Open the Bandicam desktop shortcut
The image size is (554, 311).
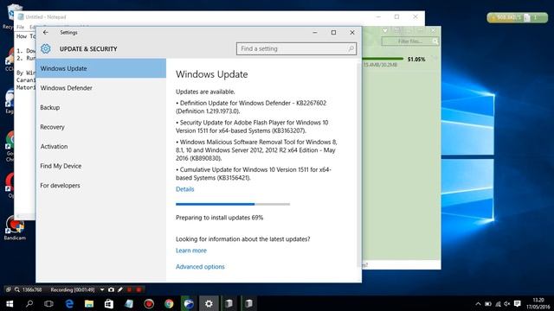pyautogui.click(x=15, y=228)
